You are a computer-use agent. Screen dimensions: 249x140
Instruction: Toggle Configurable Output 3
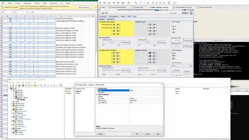pos(114,62)
